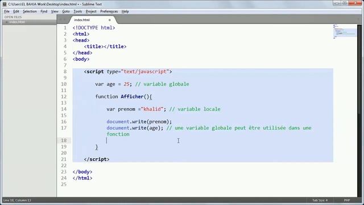364x205 pixels.
Task: Click the opening <head> tag
Action: pos(81,40)
